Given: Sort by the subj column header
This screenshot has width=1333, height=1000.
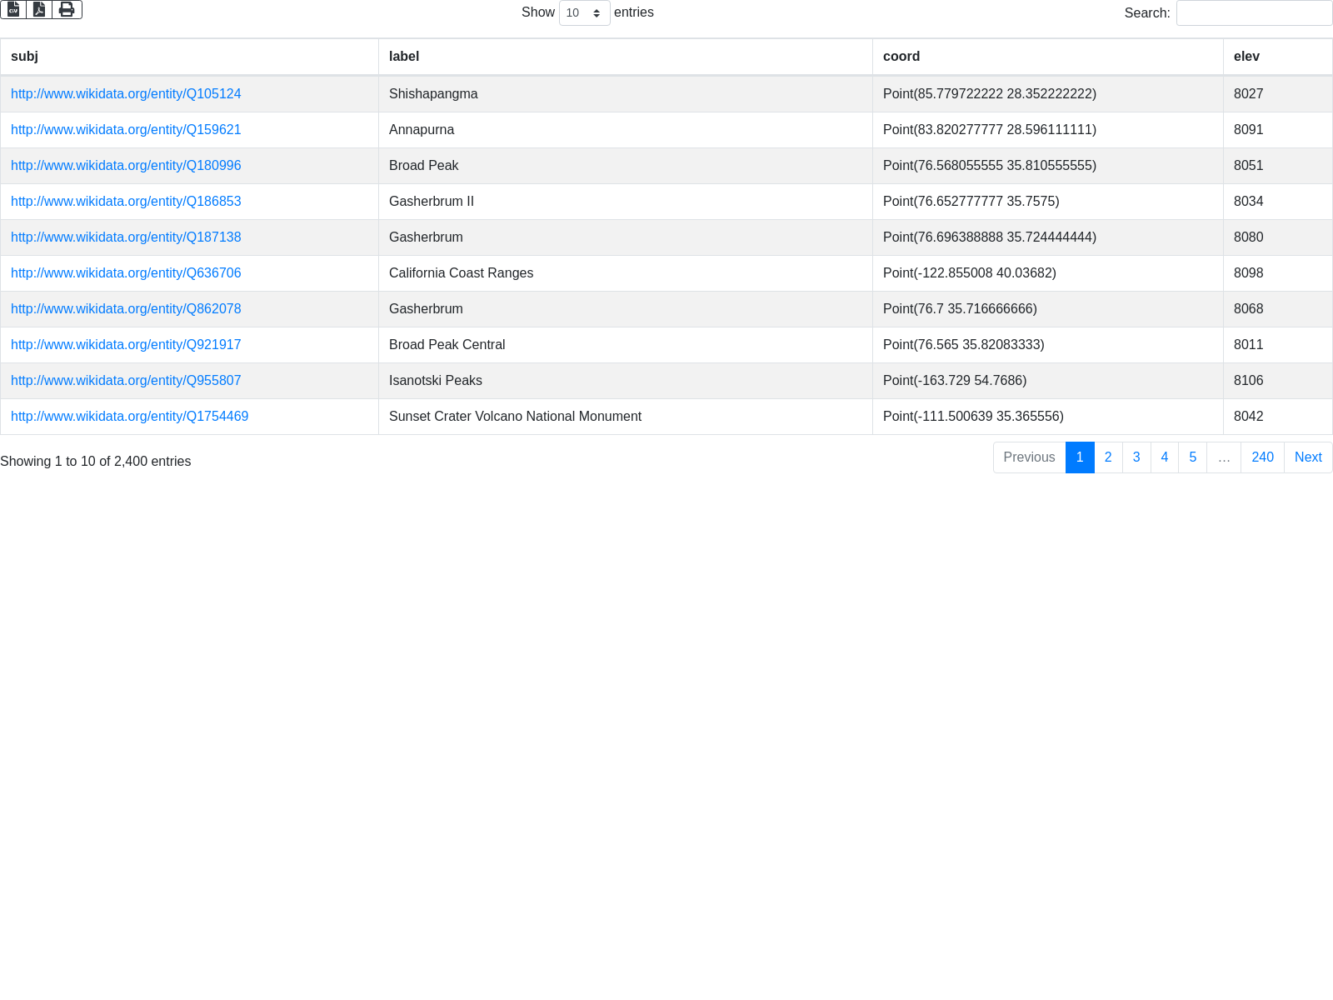Looking at the screenshot, I should point(24,57).
